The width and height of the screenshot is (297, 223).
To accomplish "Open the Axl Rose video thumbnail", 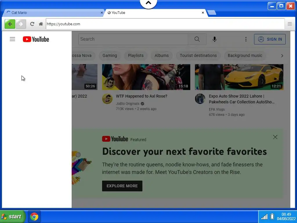I will pyautogui.click(x=146, y=77).
